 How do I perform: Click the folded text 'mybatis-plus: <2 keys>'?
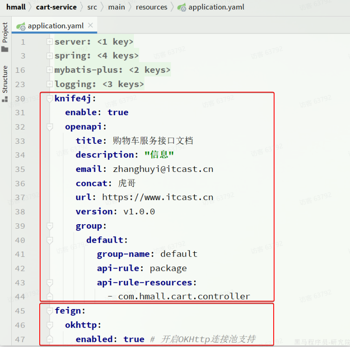click(x=112, y=70)
